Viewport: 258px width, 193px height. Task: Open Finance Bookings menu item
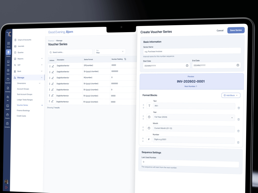[x=23, y=111]
